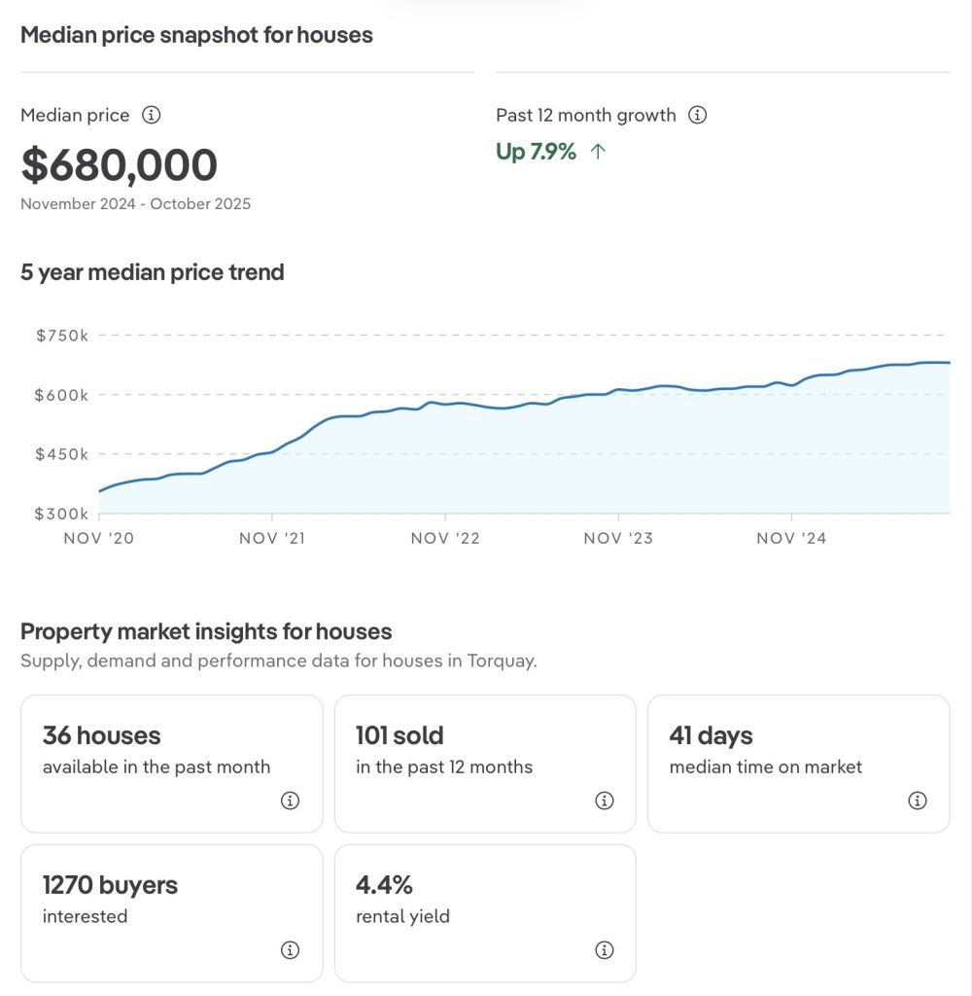Click the NOV '24 label on chart axis

[791, 538]
